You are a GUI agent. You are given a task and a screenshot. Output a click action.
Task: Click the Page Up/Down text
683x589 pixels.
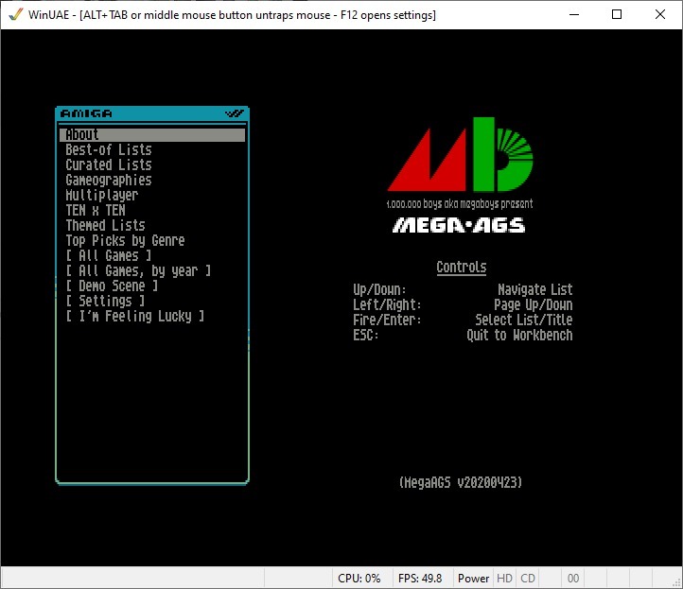point(534,304)
